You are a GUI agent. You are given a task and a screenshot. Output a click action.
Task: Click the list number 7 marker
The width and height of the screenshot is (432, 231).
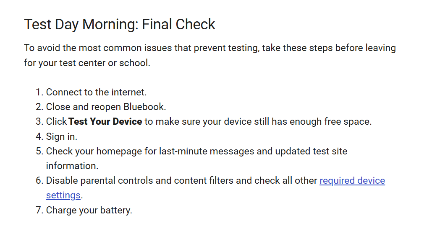click(39, 210)
